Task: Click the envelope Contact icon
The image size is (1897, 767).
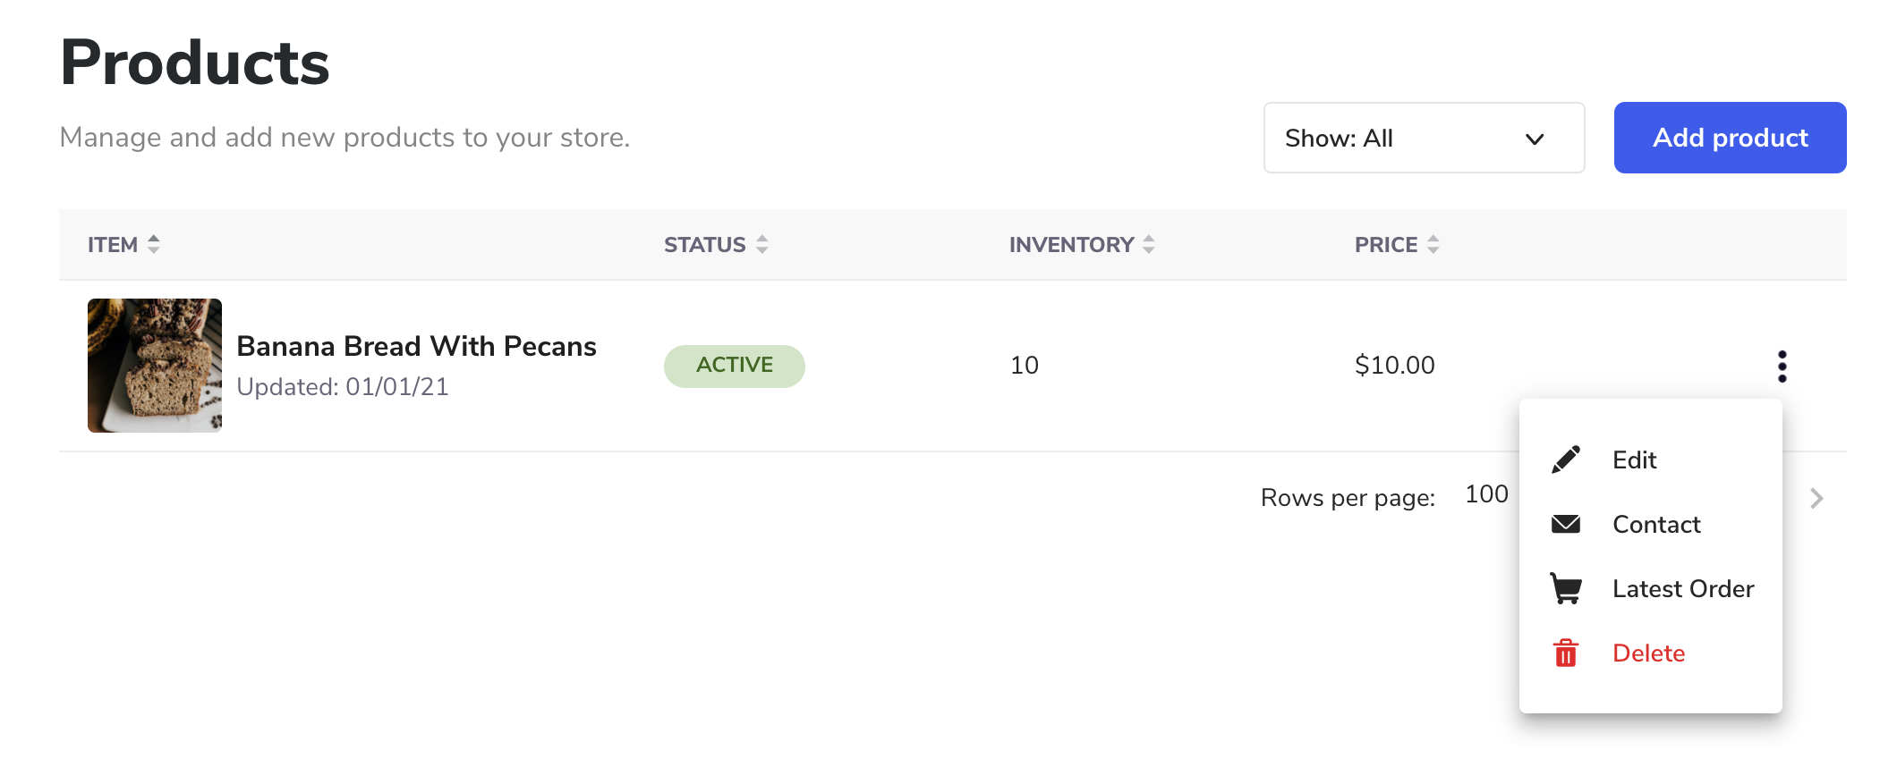Action: [1565, 524]
